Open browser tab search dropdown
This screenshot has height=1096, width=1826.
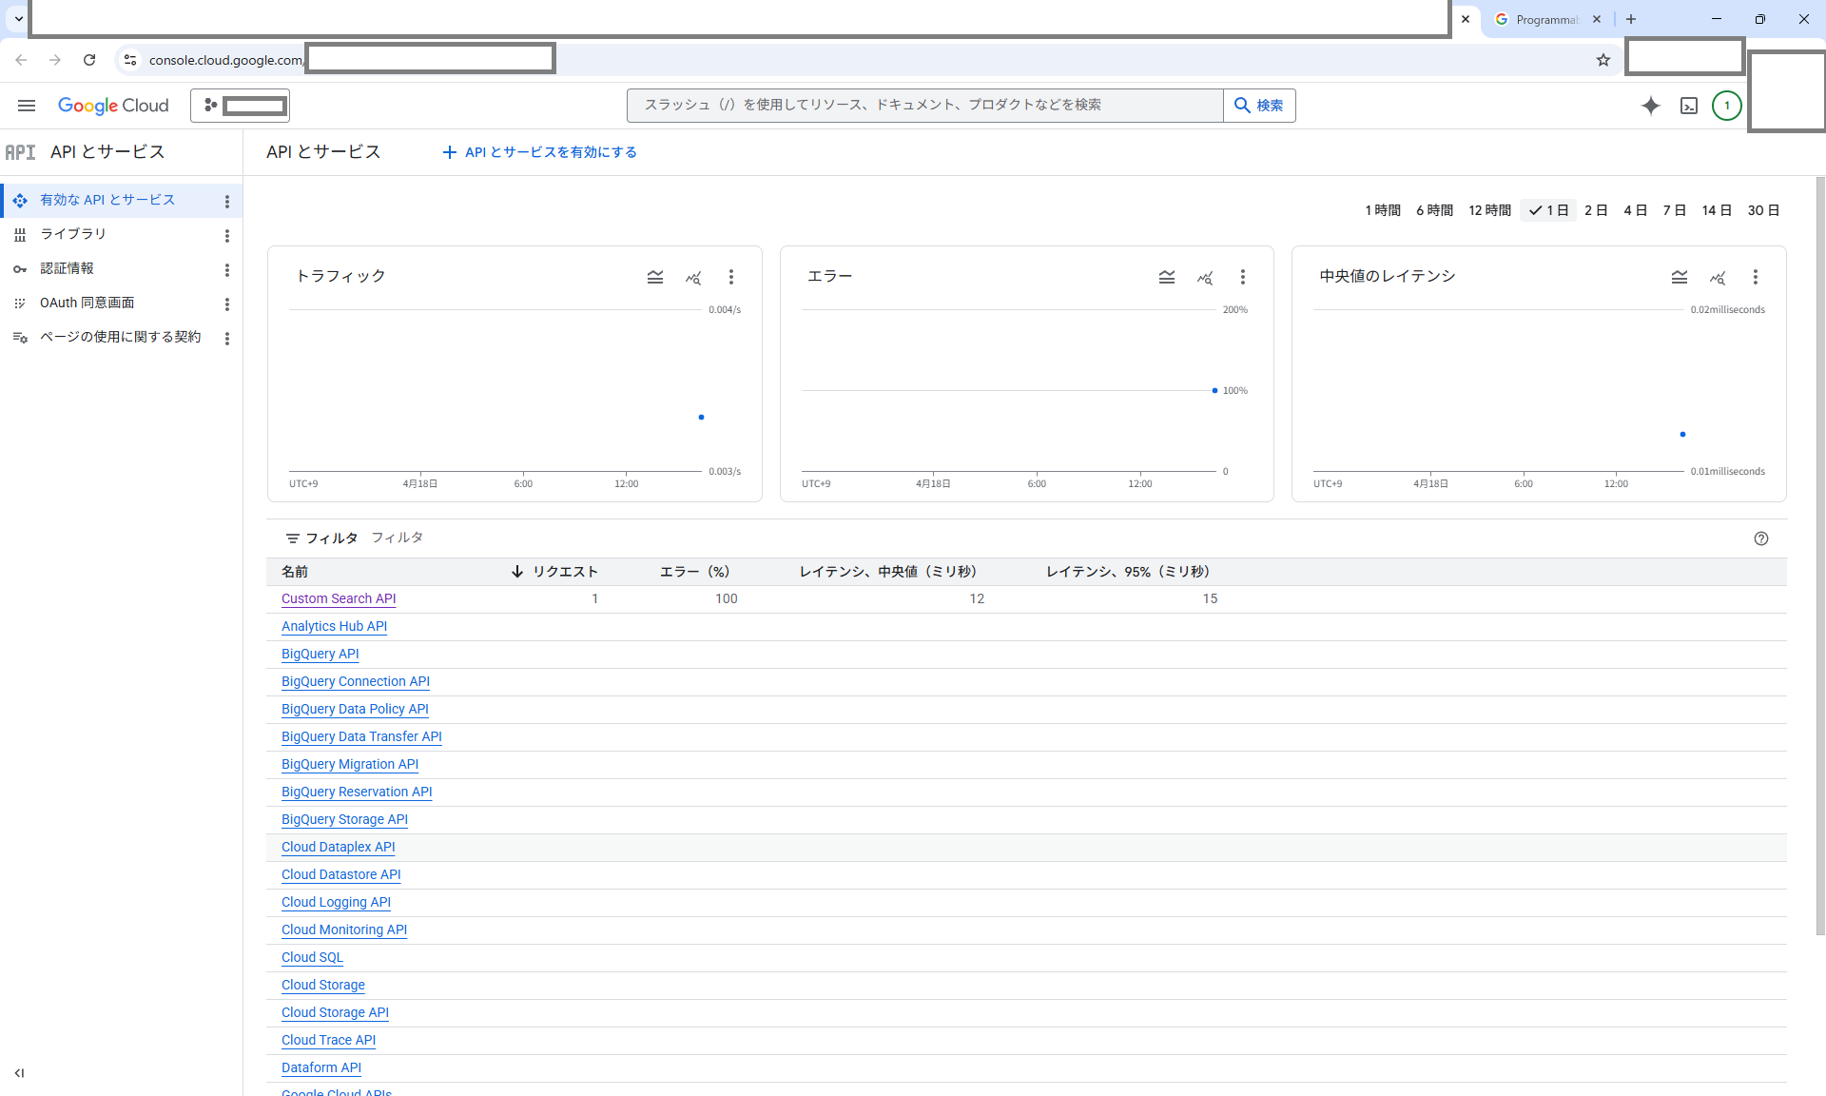(x=18, y=19)
